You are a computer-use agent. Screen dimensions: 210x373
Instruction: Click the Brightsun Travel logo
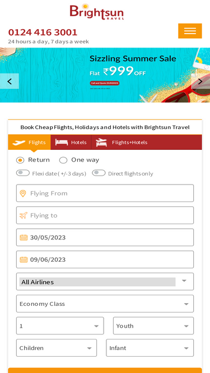click(x=97, y=12)
